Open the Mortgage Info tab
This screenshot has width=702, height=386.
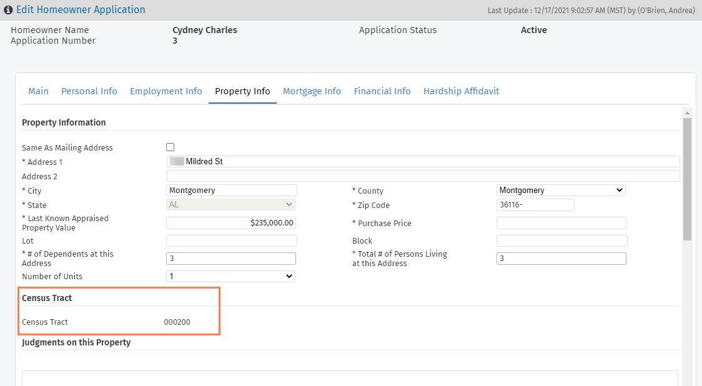coord(312,91)
